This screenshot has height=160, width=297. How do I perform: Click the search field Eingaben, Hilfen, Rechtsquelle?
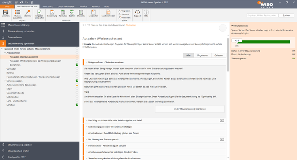point(263,15)
